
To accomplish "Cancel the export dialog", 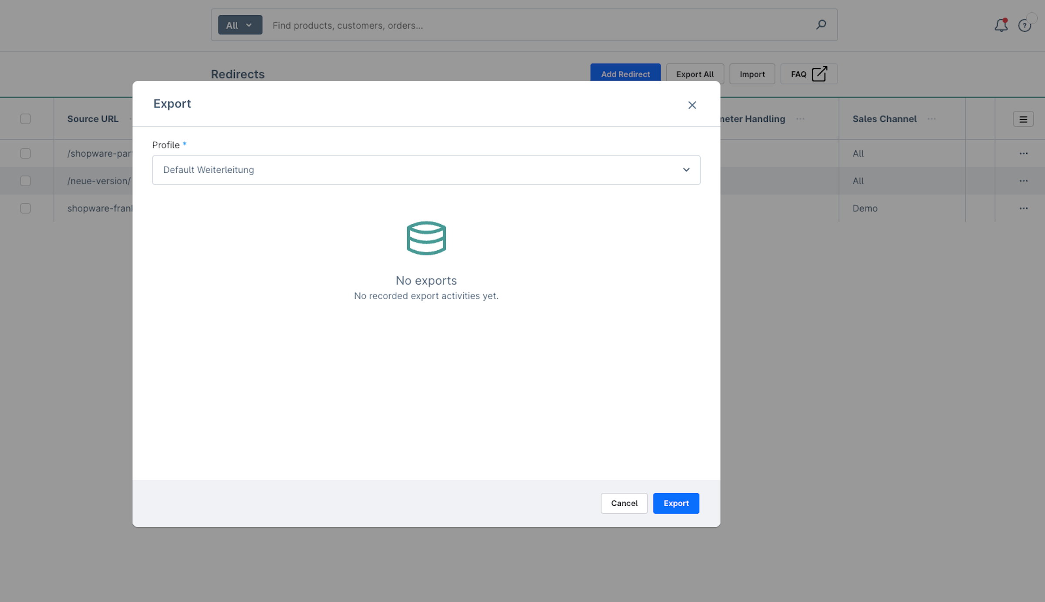I will 624,503.
